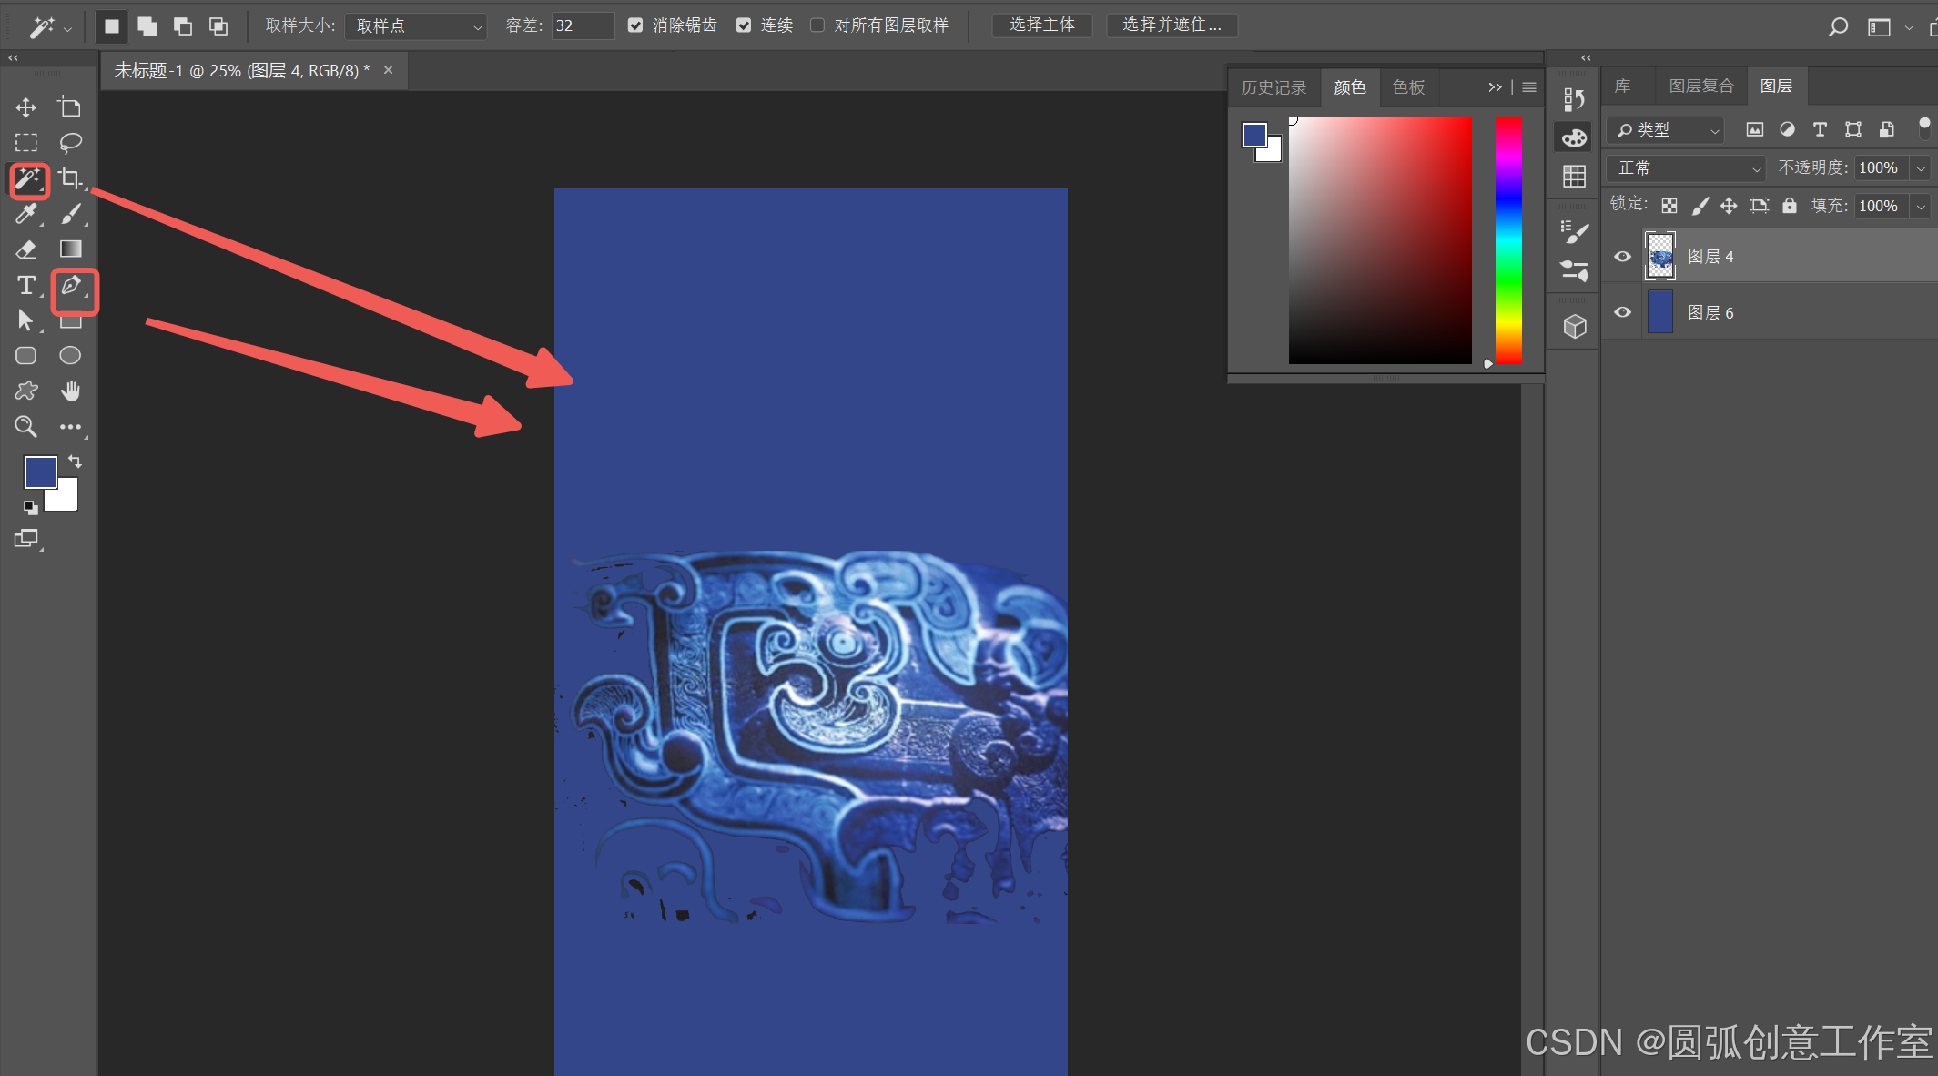
Task: Open the 取样大小 sample size dropdown
Action: (415, 26)
